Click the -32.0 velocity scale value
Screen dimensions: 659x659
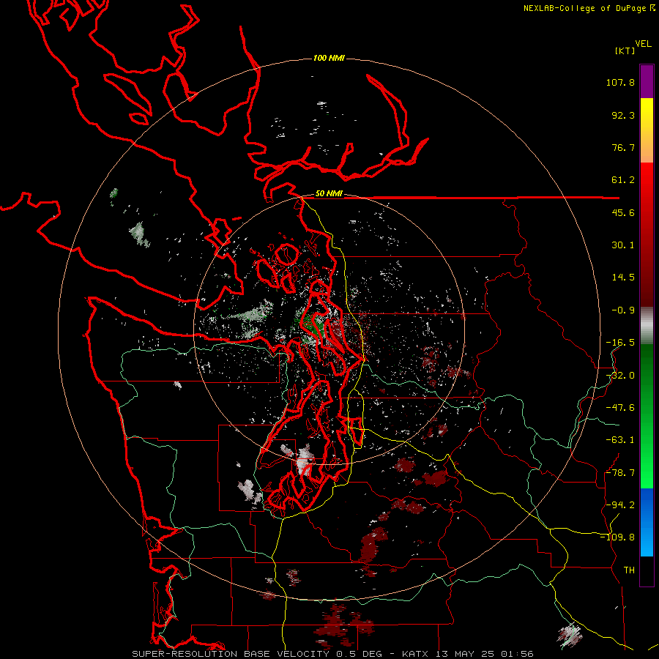620,376
